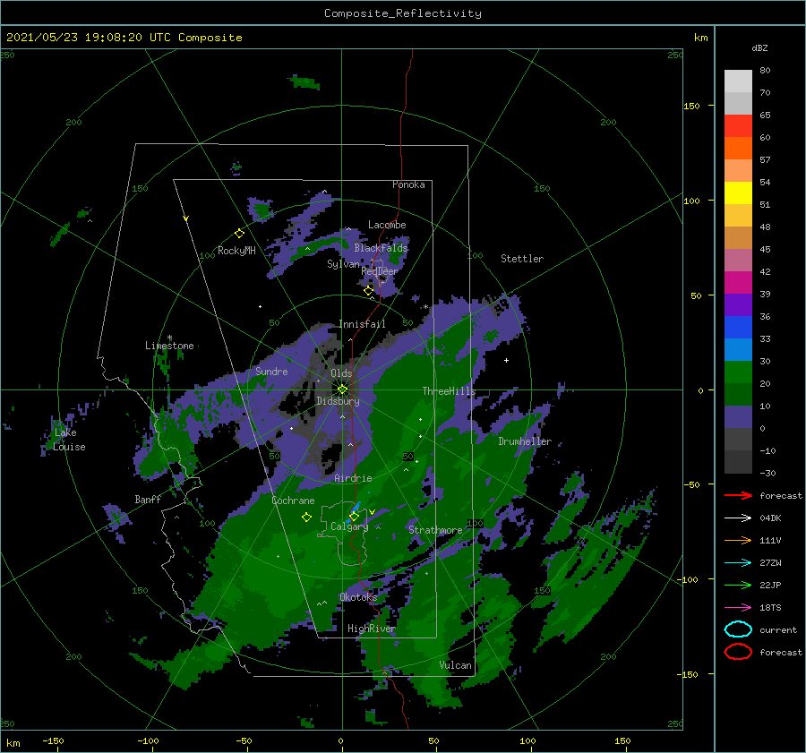The height and width of the screenshot is (753, 806).
Task: Click the Calgary city label
Action: point(349,526)
